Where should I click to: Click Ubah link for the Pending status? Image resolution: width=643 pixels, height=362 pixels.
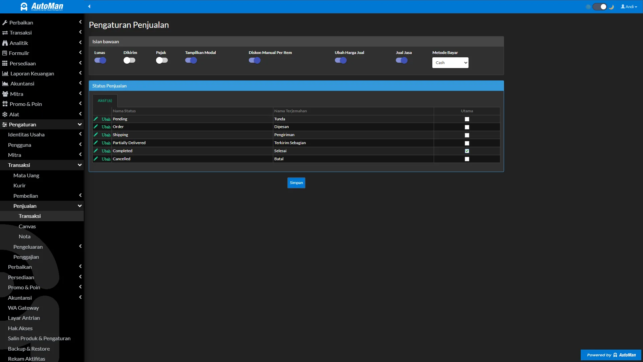pos(106,119)
